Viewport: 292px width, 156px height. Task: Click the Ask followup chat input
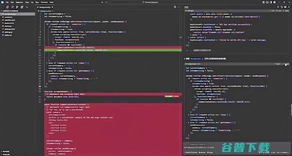point(236,148)
